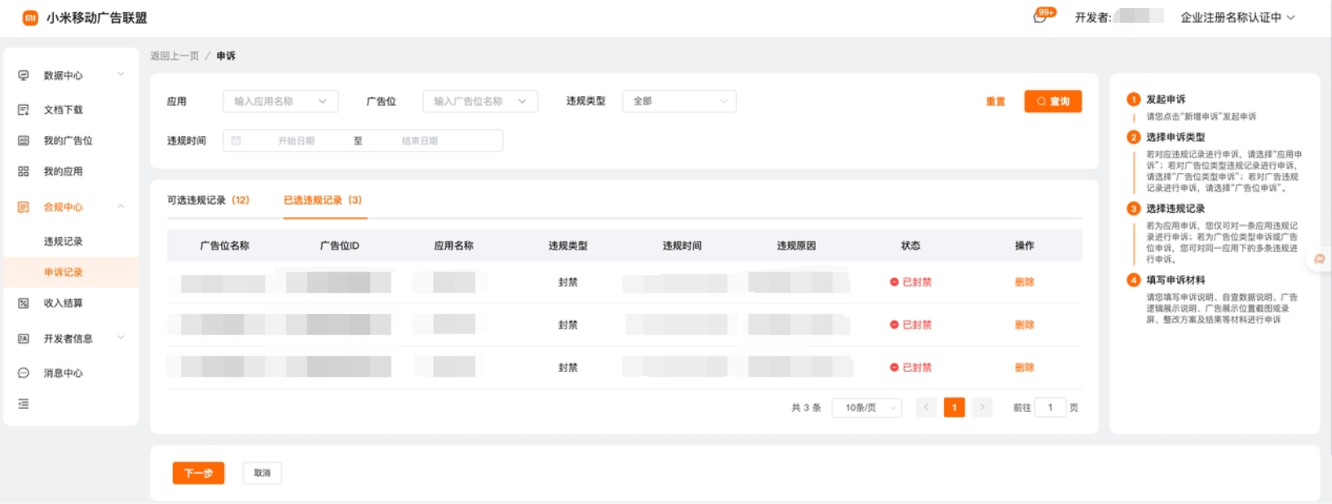Open the floating customer service chat icon
Viewport: 1332px width, 504px height.
point(1319,259)
